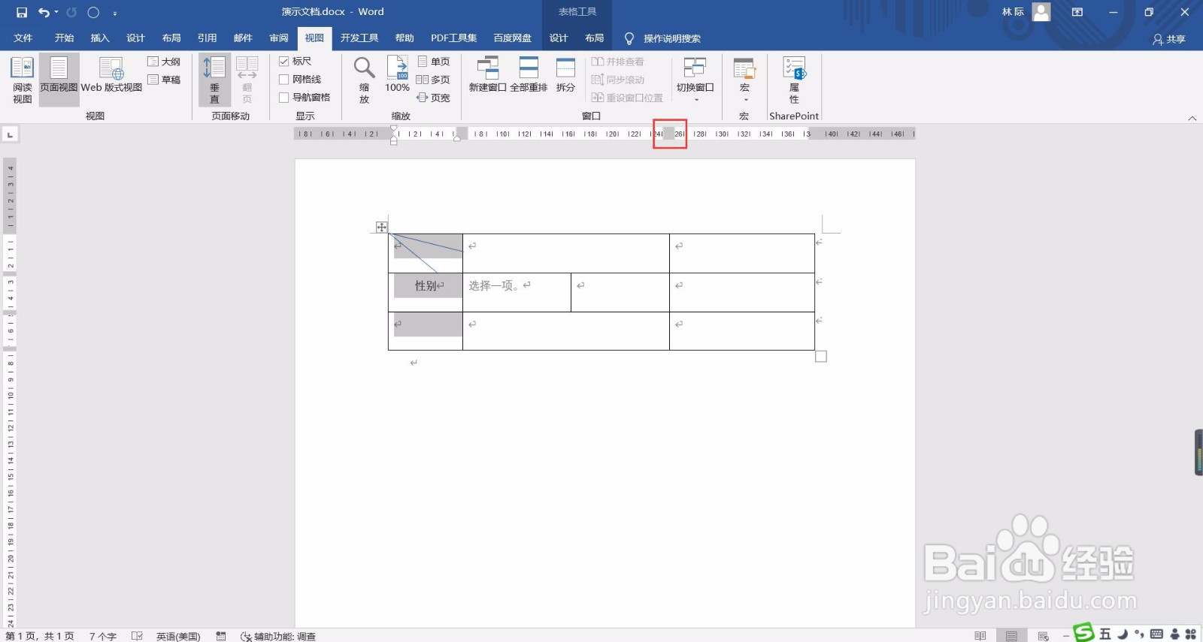The height and width of the screenshot is (642, 1203).
Task: Undo the last action
Action: pos(44,12)
